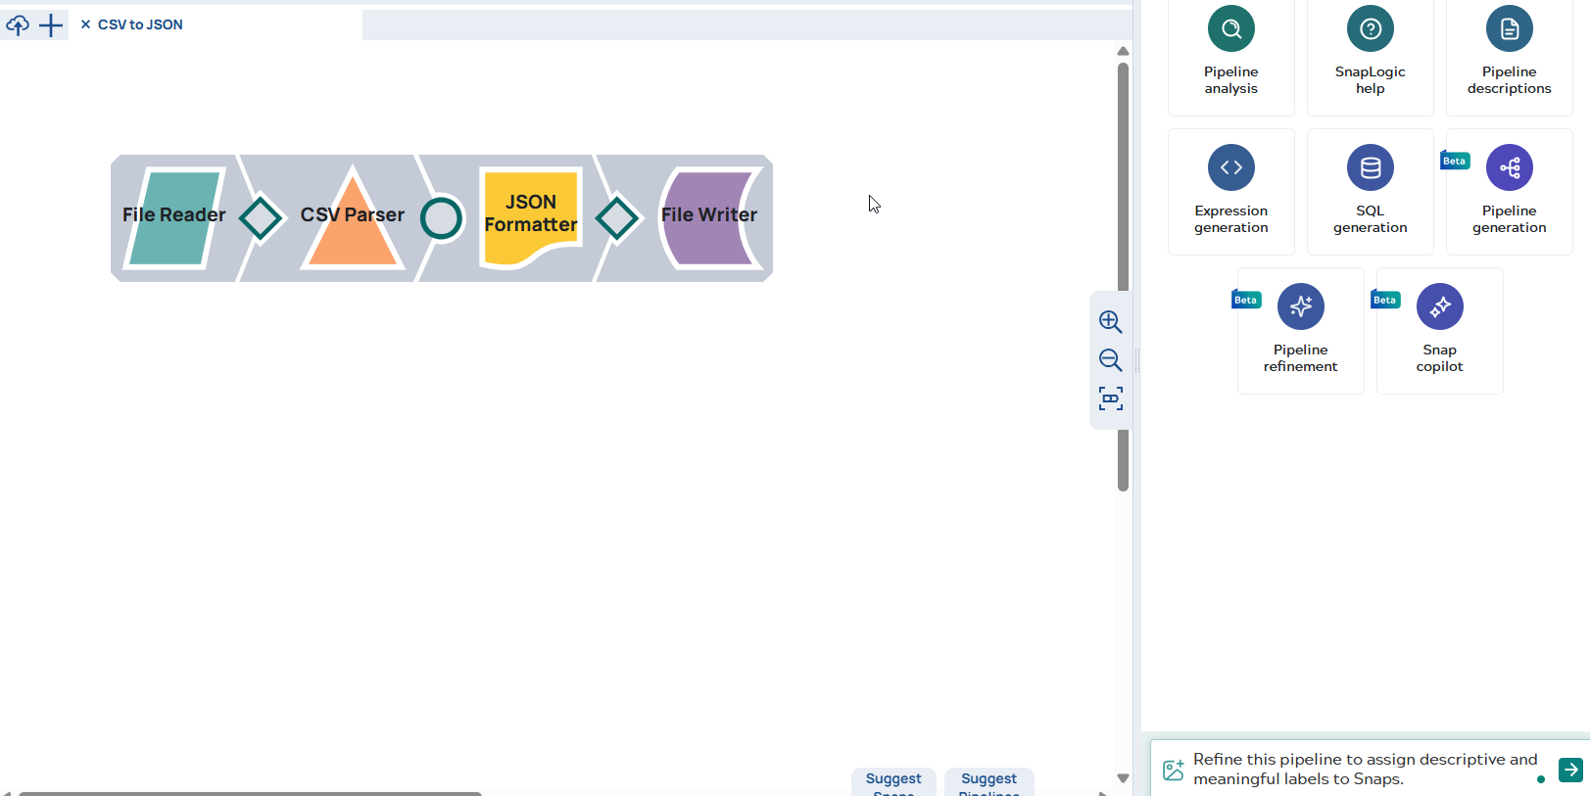Click the cloud upload import icon

[x=18, y=24]
